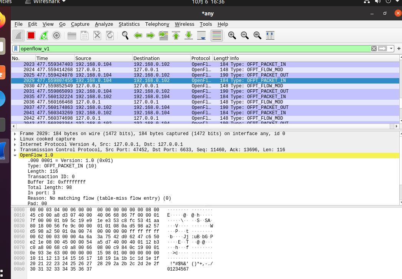Viewport: 402px width, 279px height.
Task: Click the display filter bookmark icon
Action: tap(16, 48)
